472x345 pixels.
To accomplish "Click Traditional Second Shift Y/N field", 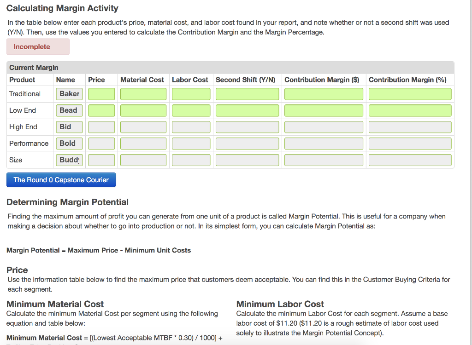I will pyautogui.click(x=247, y=93).
